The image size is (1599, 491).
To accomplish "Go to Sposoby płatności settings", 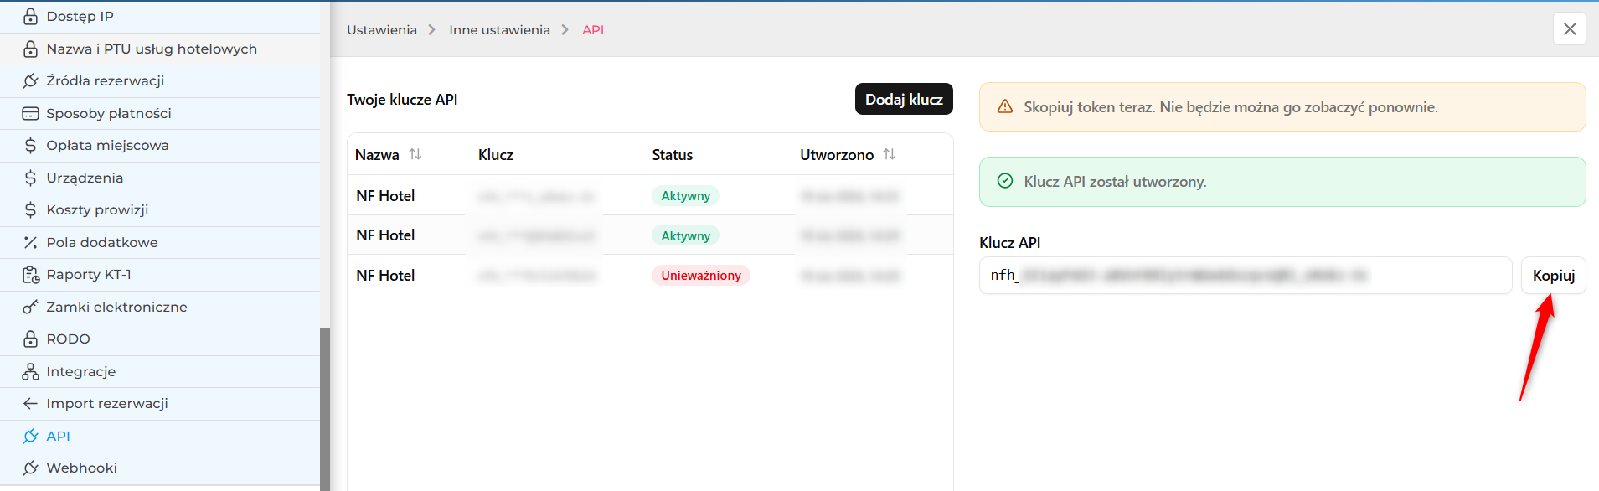I will point(160,113).
